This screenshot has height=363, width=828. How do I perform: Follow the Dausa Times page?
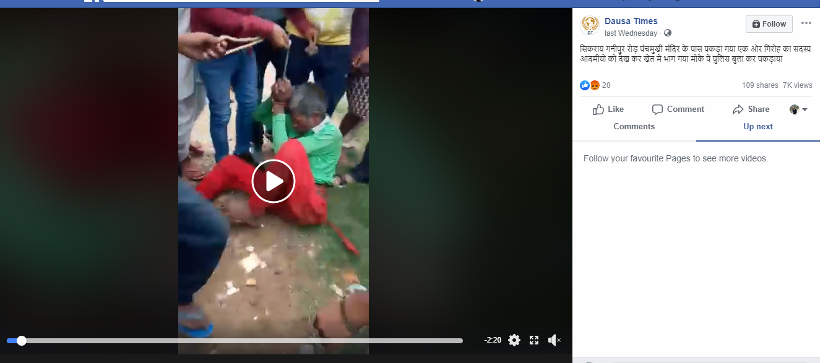pos(769,24)
